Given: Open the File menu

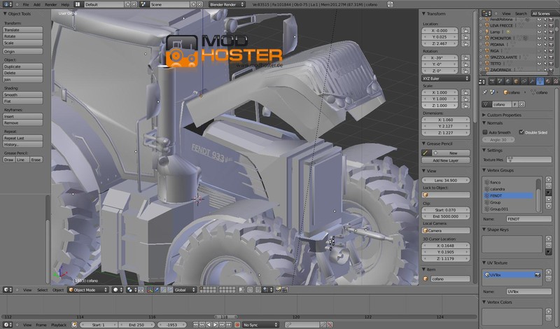Looking at the screenshot, I should click(x=26, y=5).
